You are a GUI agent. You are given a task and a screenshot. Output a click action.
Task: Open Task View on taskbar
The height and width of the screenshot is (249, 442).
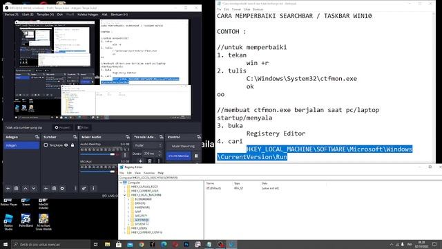click(95, 244)
